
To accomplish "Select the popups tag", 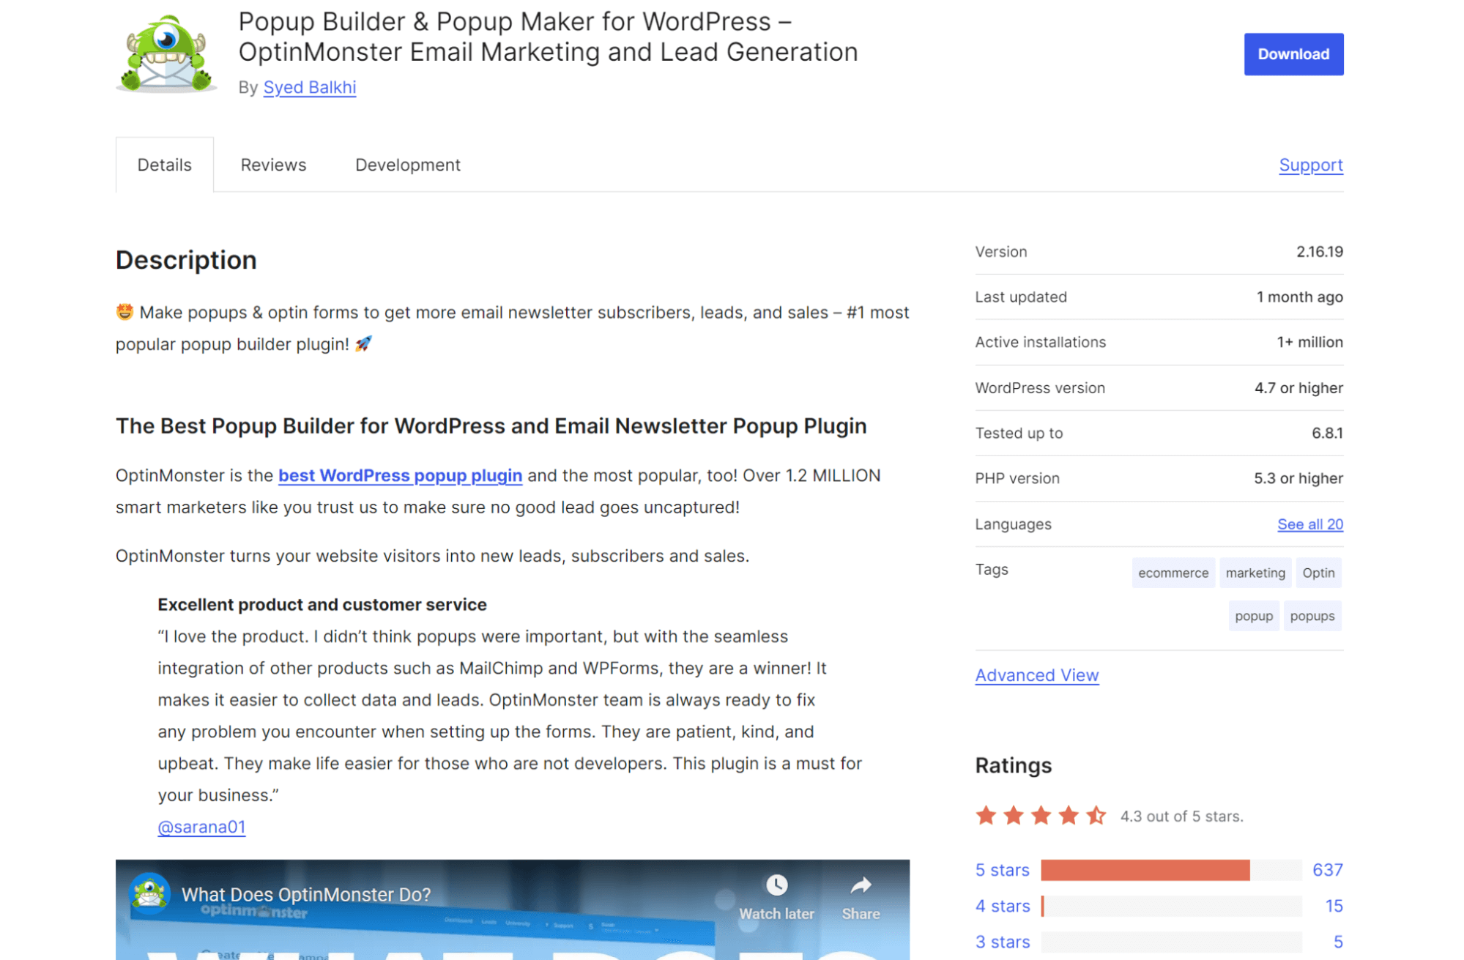I will coord(1312,616).
